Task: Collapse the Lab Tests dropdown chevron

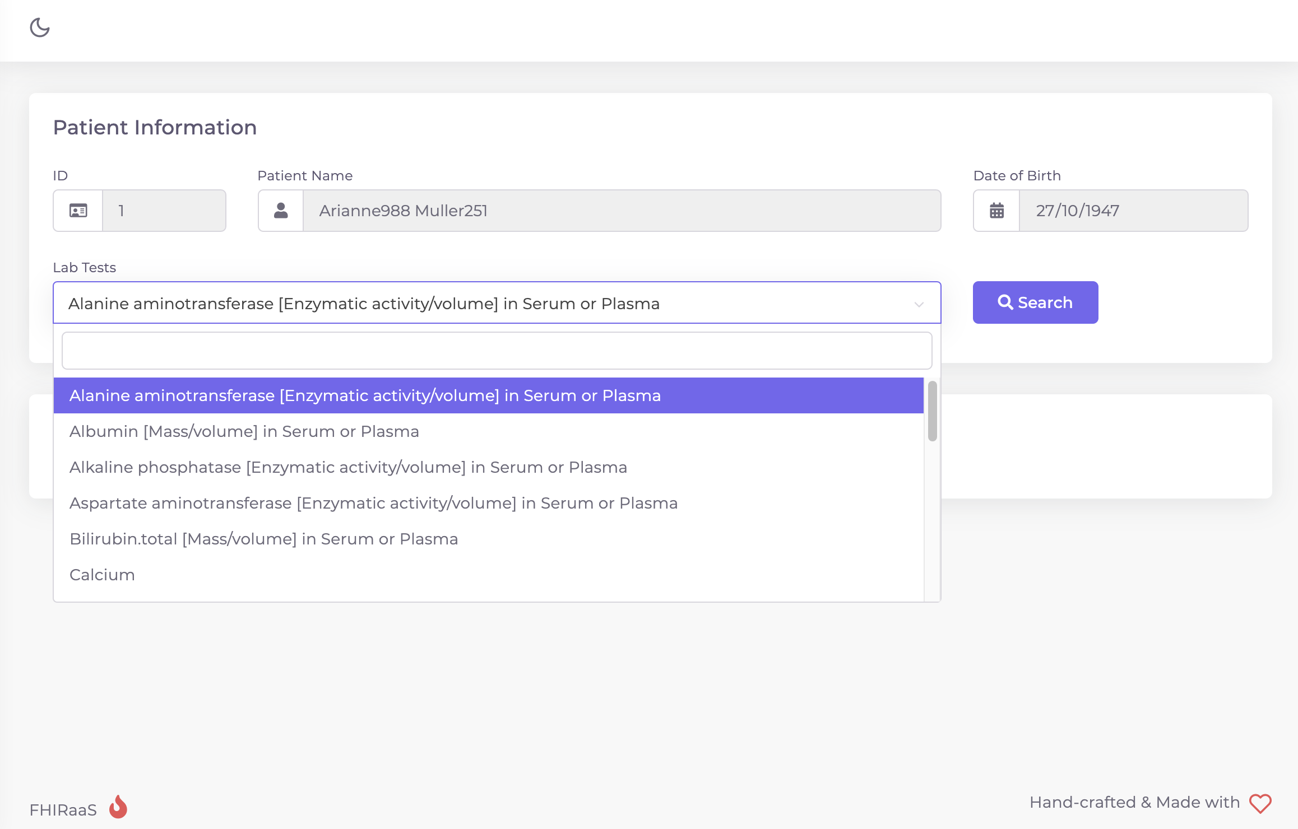Action: coord(919,304)
